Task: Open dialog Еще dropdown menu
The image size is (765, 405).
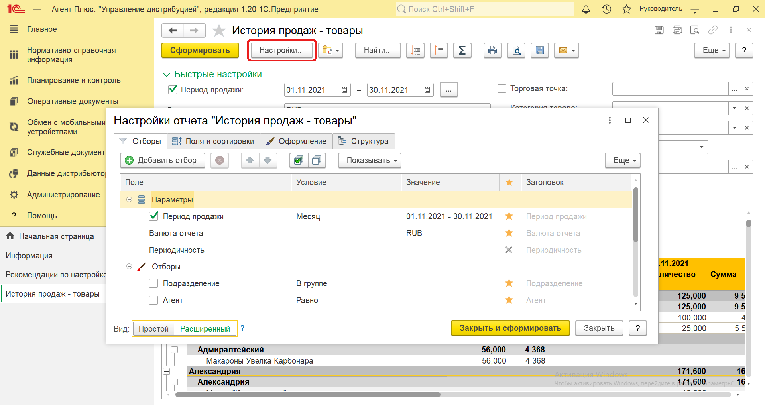Action: (x=623, y=160)
